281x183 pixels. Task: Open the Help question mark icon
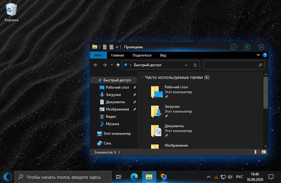tap(265, 55)
